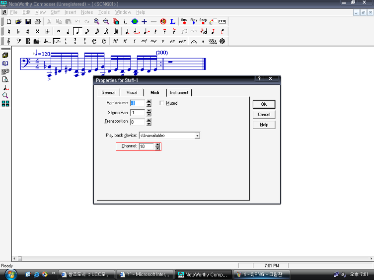Click the Transposition input field
Image resolution: width=374 pixels, height=280 pixels.
point(138,122)
